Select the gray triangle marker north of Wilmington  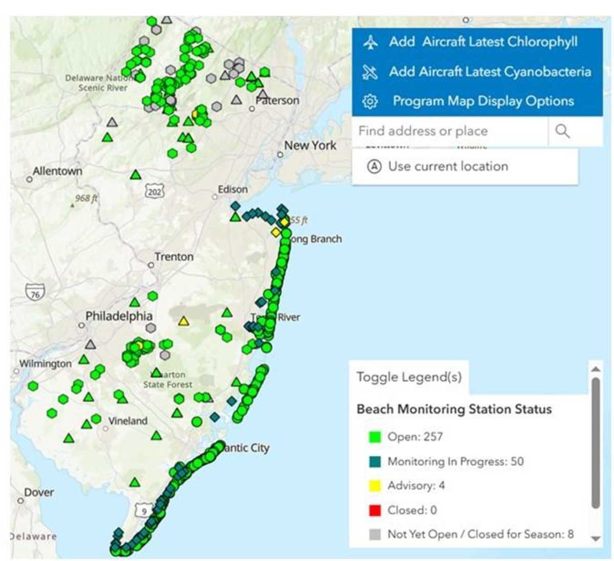(x=91, y=345)
